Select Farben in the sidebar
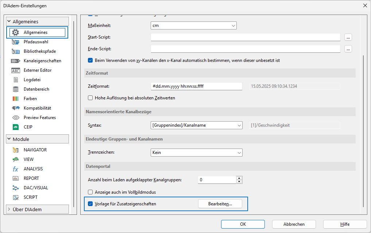The height and width of the screenshot is (233, 371). coord(30,98)
